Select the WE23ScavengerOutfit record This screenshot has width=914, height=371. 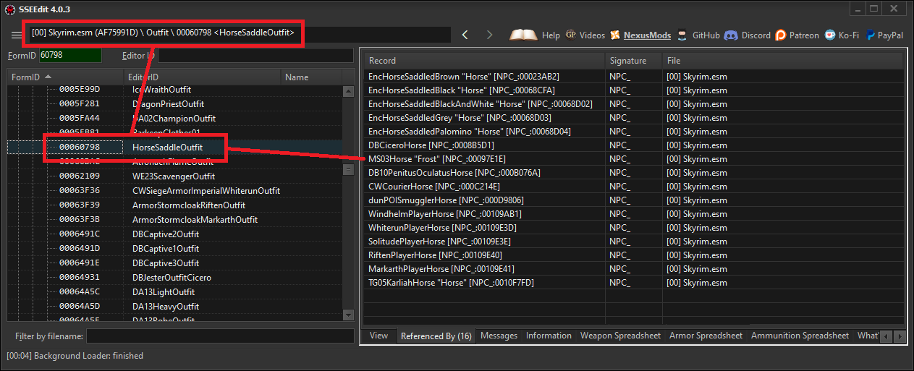tap(174, 176)
